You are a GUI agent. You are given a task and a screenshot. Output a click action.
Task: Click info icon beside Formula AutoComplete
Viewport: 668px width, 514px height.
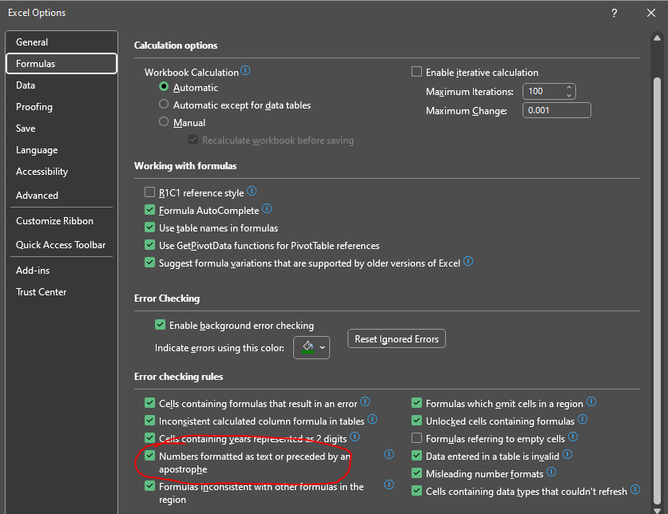click(x=267, y=208)
